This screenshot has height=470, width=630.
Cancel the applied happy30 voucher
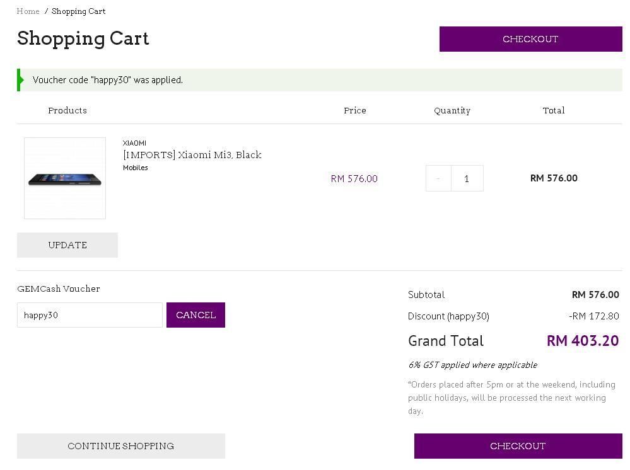[x=195, y=315]
